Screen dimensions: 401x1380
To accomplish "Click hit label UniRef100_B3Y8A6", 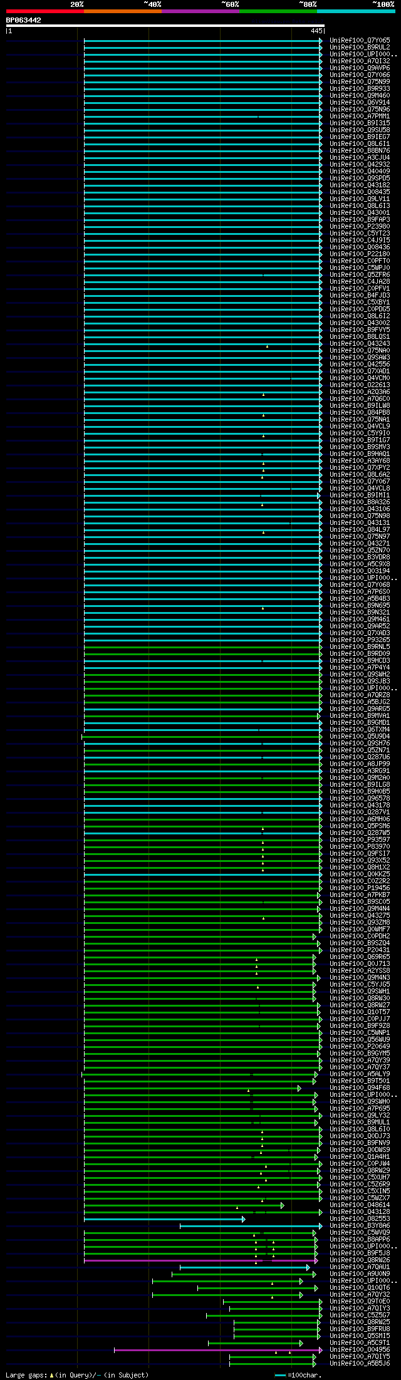I will coord(360,1226).
